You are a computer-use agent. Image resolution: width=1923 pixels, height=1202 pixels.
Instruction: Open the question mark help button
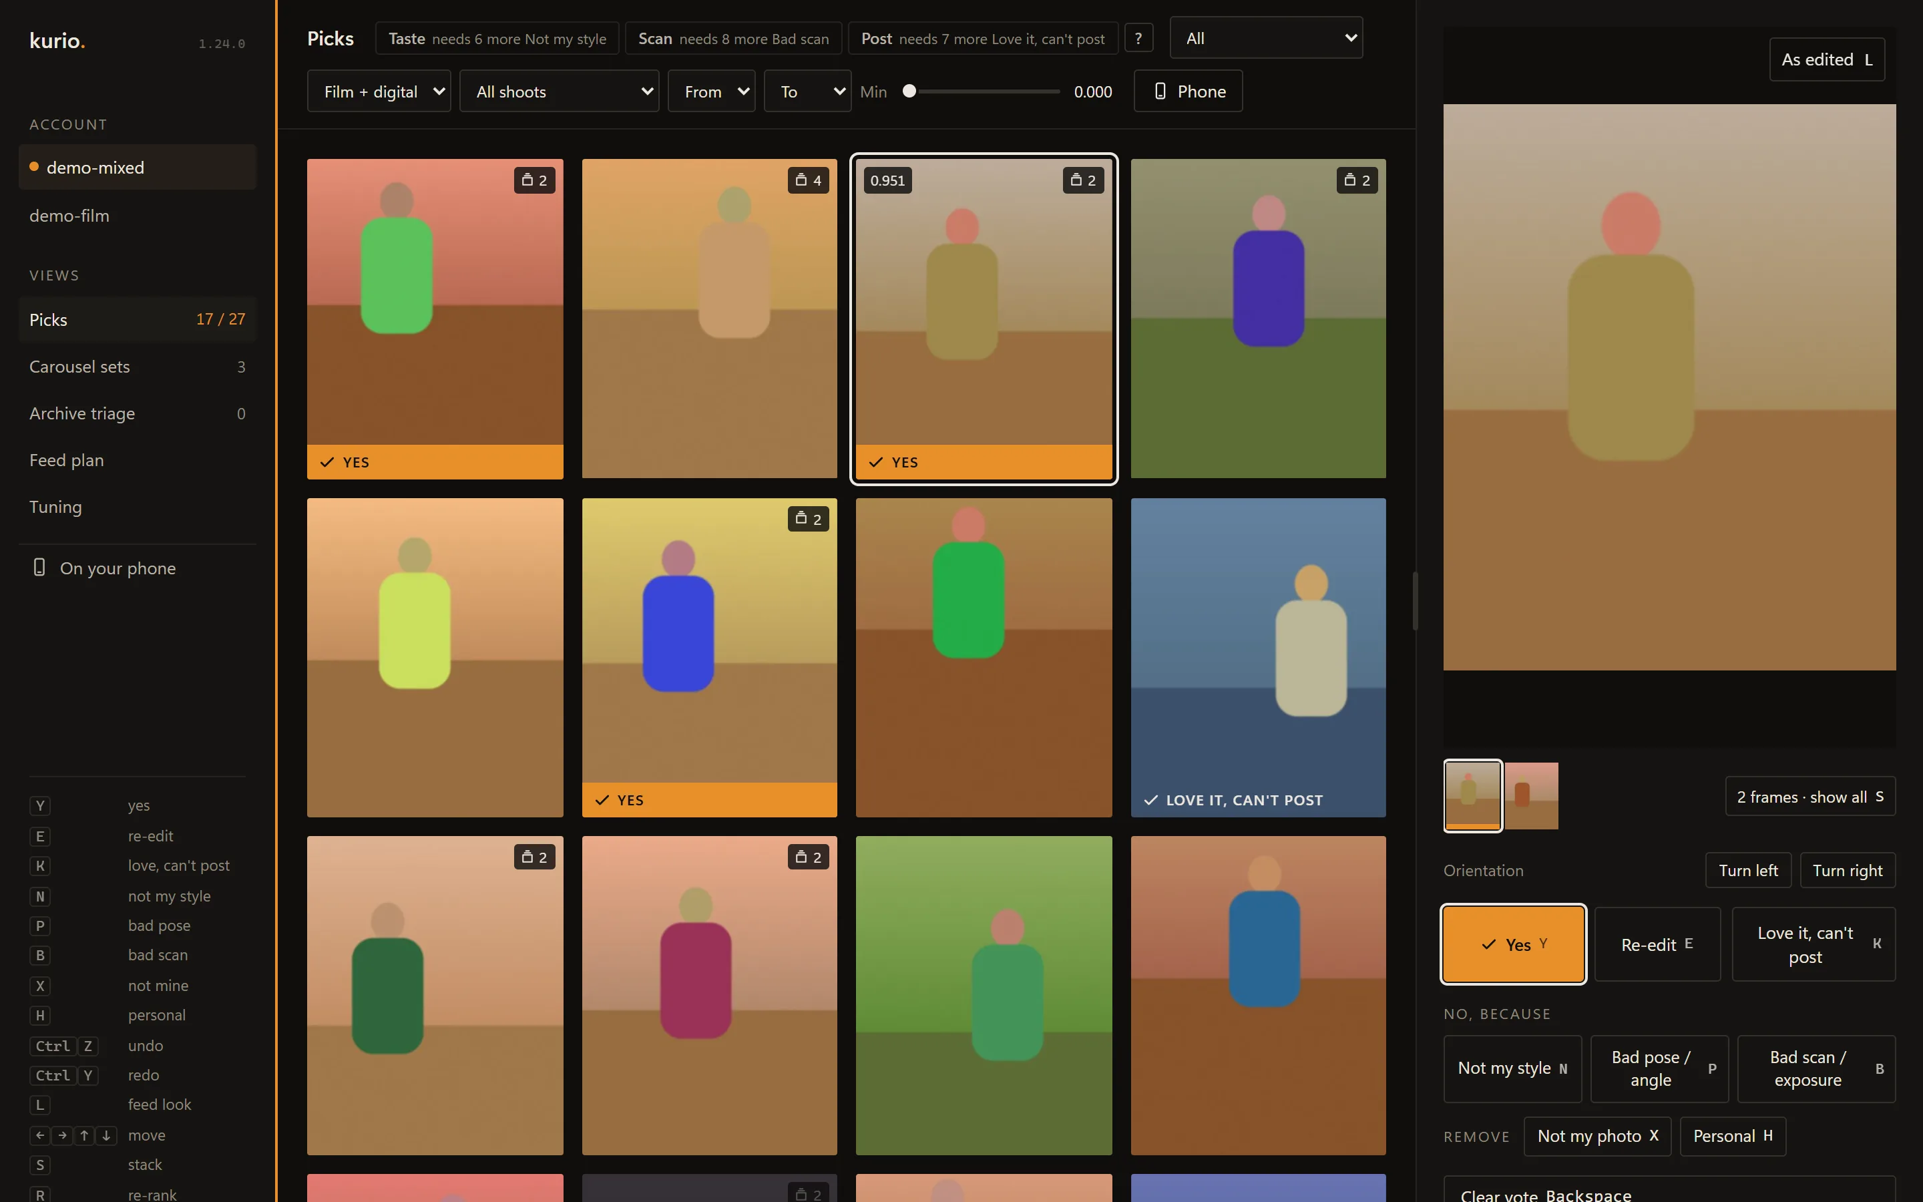(1138, 38)
